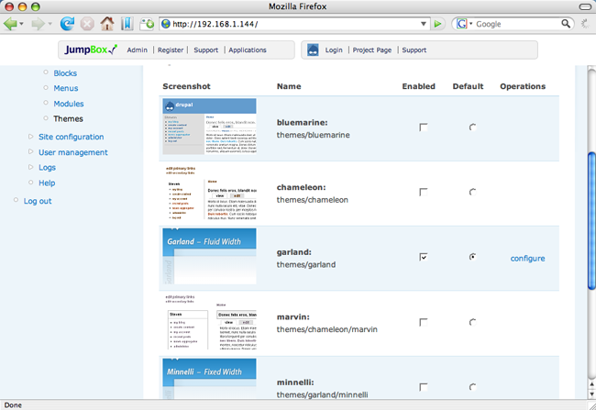Click the green Go arrow button
The height and width of the screenshot is (410, 596).
(x=437, y=24)
